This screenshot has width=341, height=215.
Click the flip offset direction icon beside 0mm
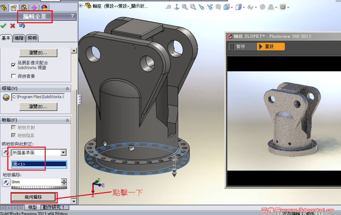[6, 182]
